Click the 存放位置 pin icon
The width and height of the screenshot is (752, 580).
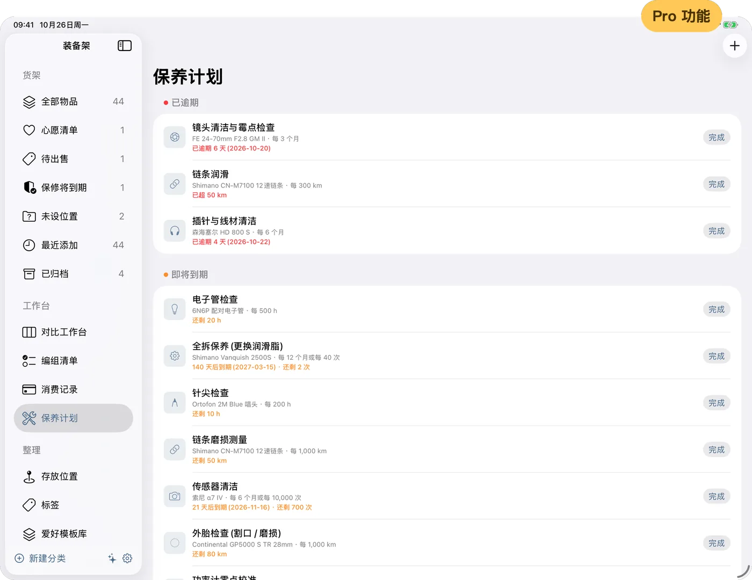(29, 476)
